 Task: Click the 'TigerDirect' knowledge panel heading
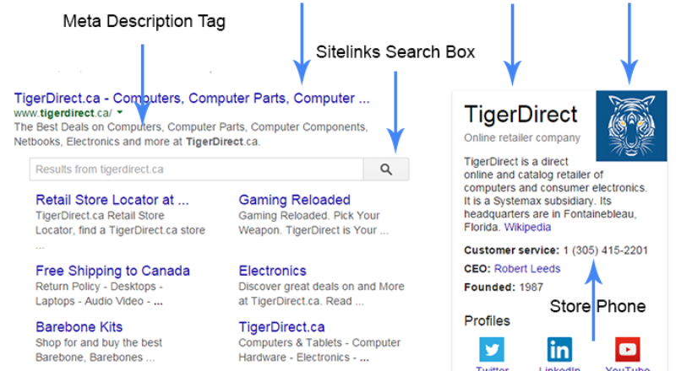(x=520, y=115)
